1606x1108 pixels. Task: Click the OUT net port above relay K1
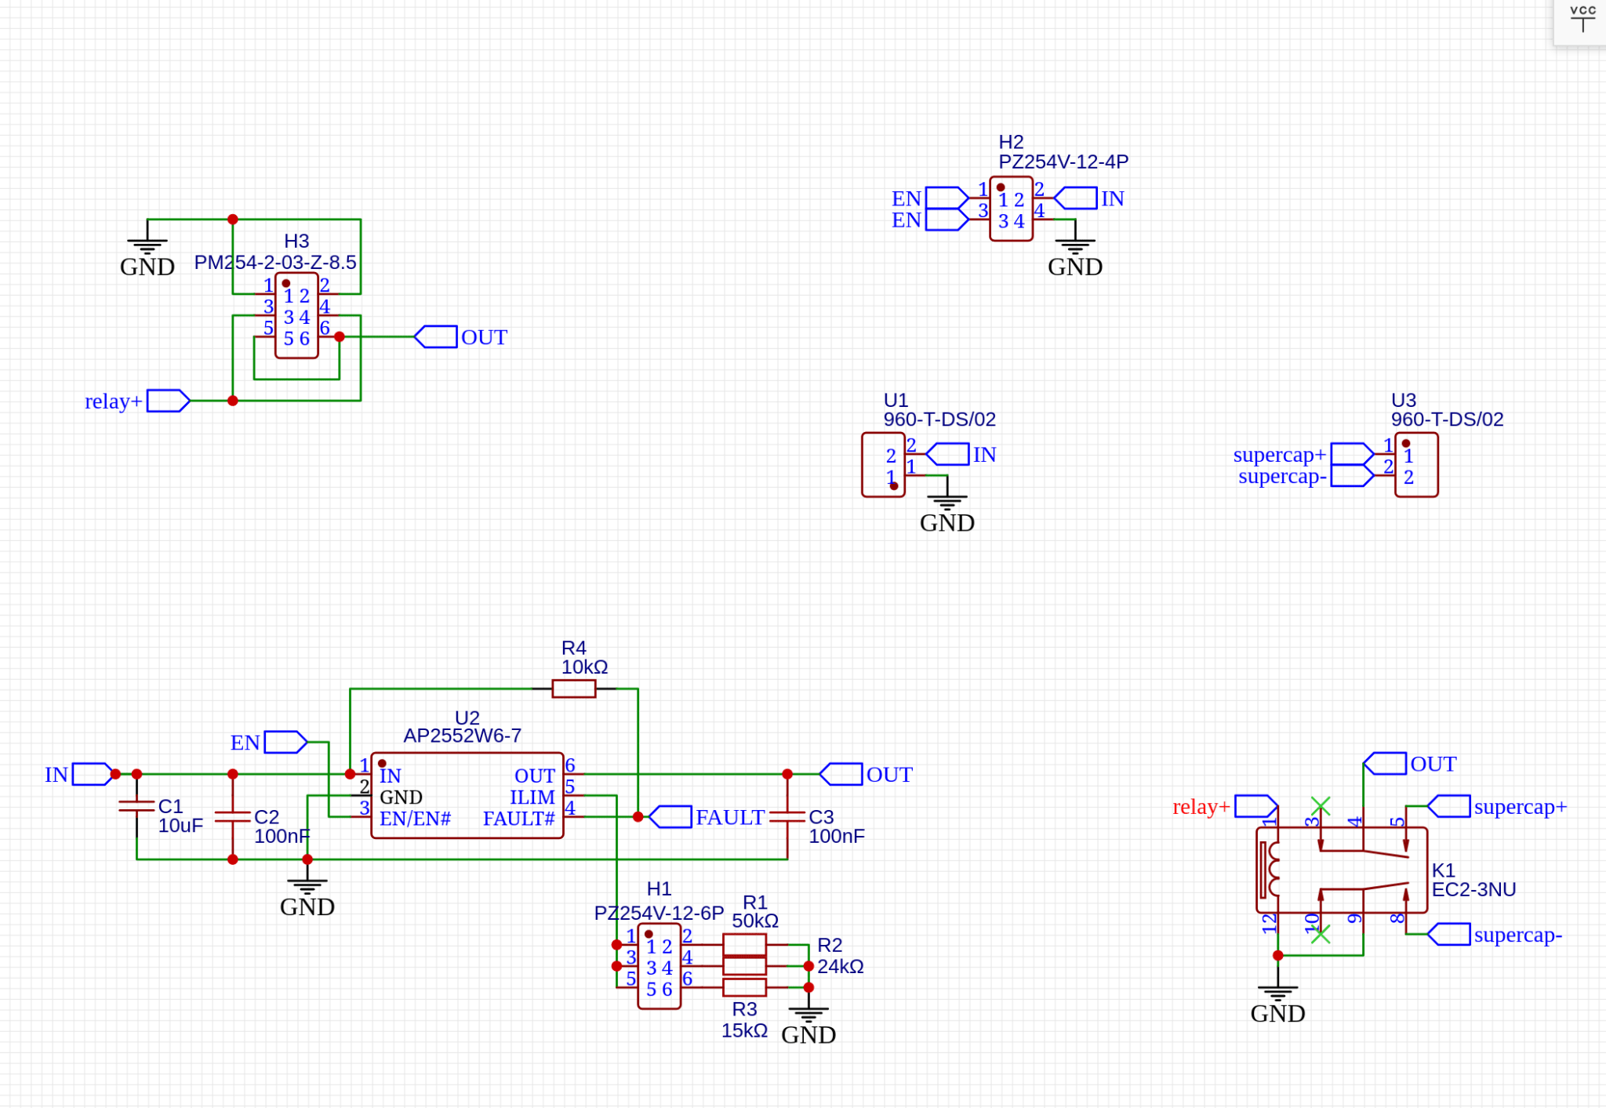[x=1385, y=764]
